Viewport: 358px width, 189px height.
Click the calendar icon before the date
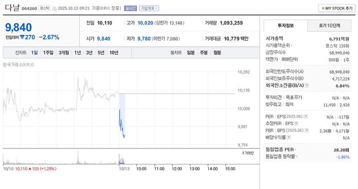coord(55,8)
